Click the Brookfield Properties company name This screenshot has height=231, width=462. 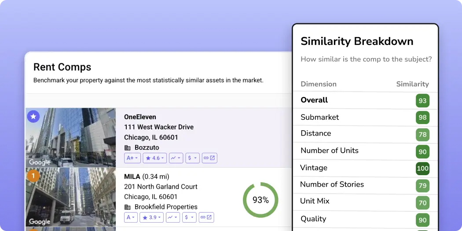point(166,207)
